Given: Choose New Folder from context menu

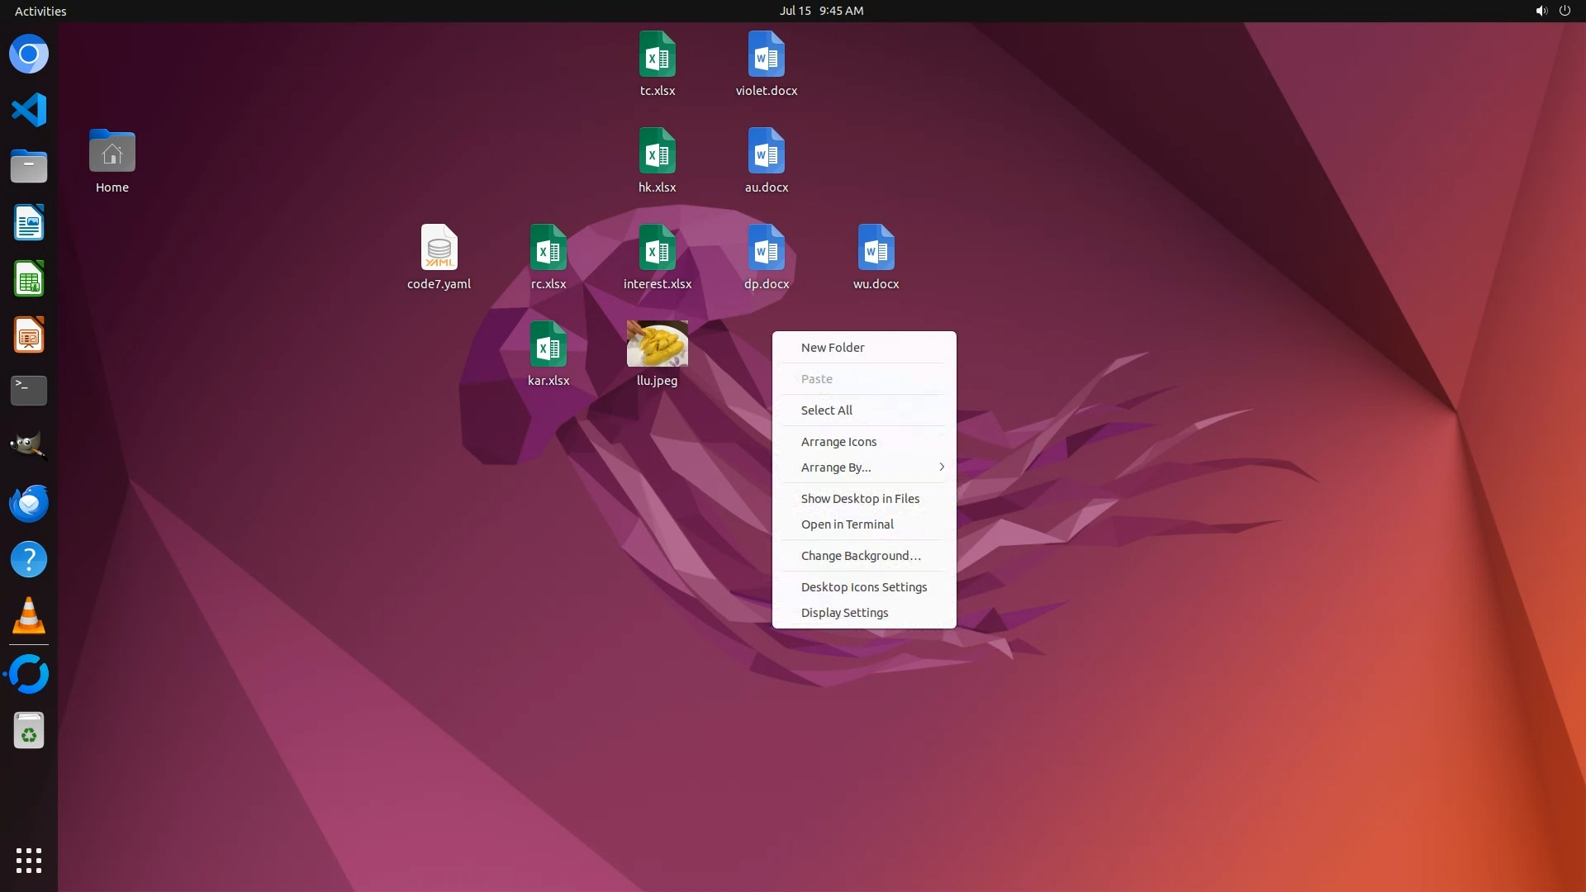Looking at the screenshot, I should pos(833,348).
